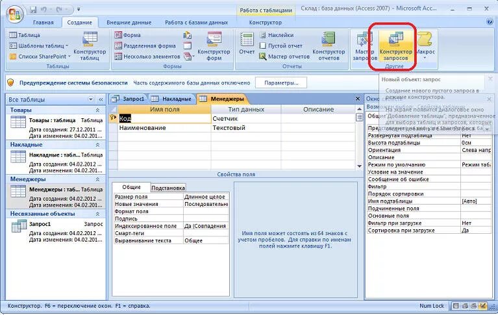Open the Все таблицы navigation dropdown
Image resolution: width=498 pixels, height=315 pixels.
point(91,99)
